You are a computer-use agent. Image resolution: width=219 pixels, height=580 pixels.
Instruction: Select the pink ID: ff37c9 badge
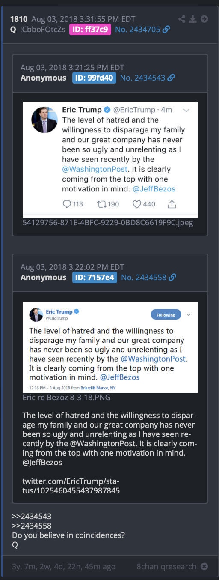click(x=91, y=29)
